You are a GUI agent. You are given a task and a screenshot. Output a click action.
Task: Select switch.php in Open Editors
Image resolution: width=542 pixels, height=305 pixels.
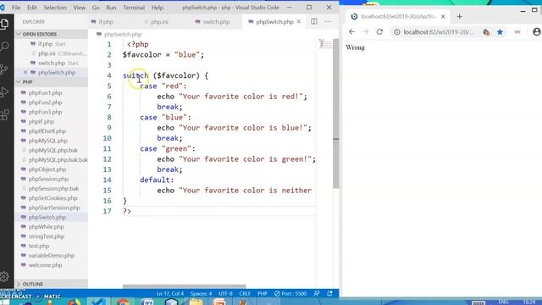(51, 63)
